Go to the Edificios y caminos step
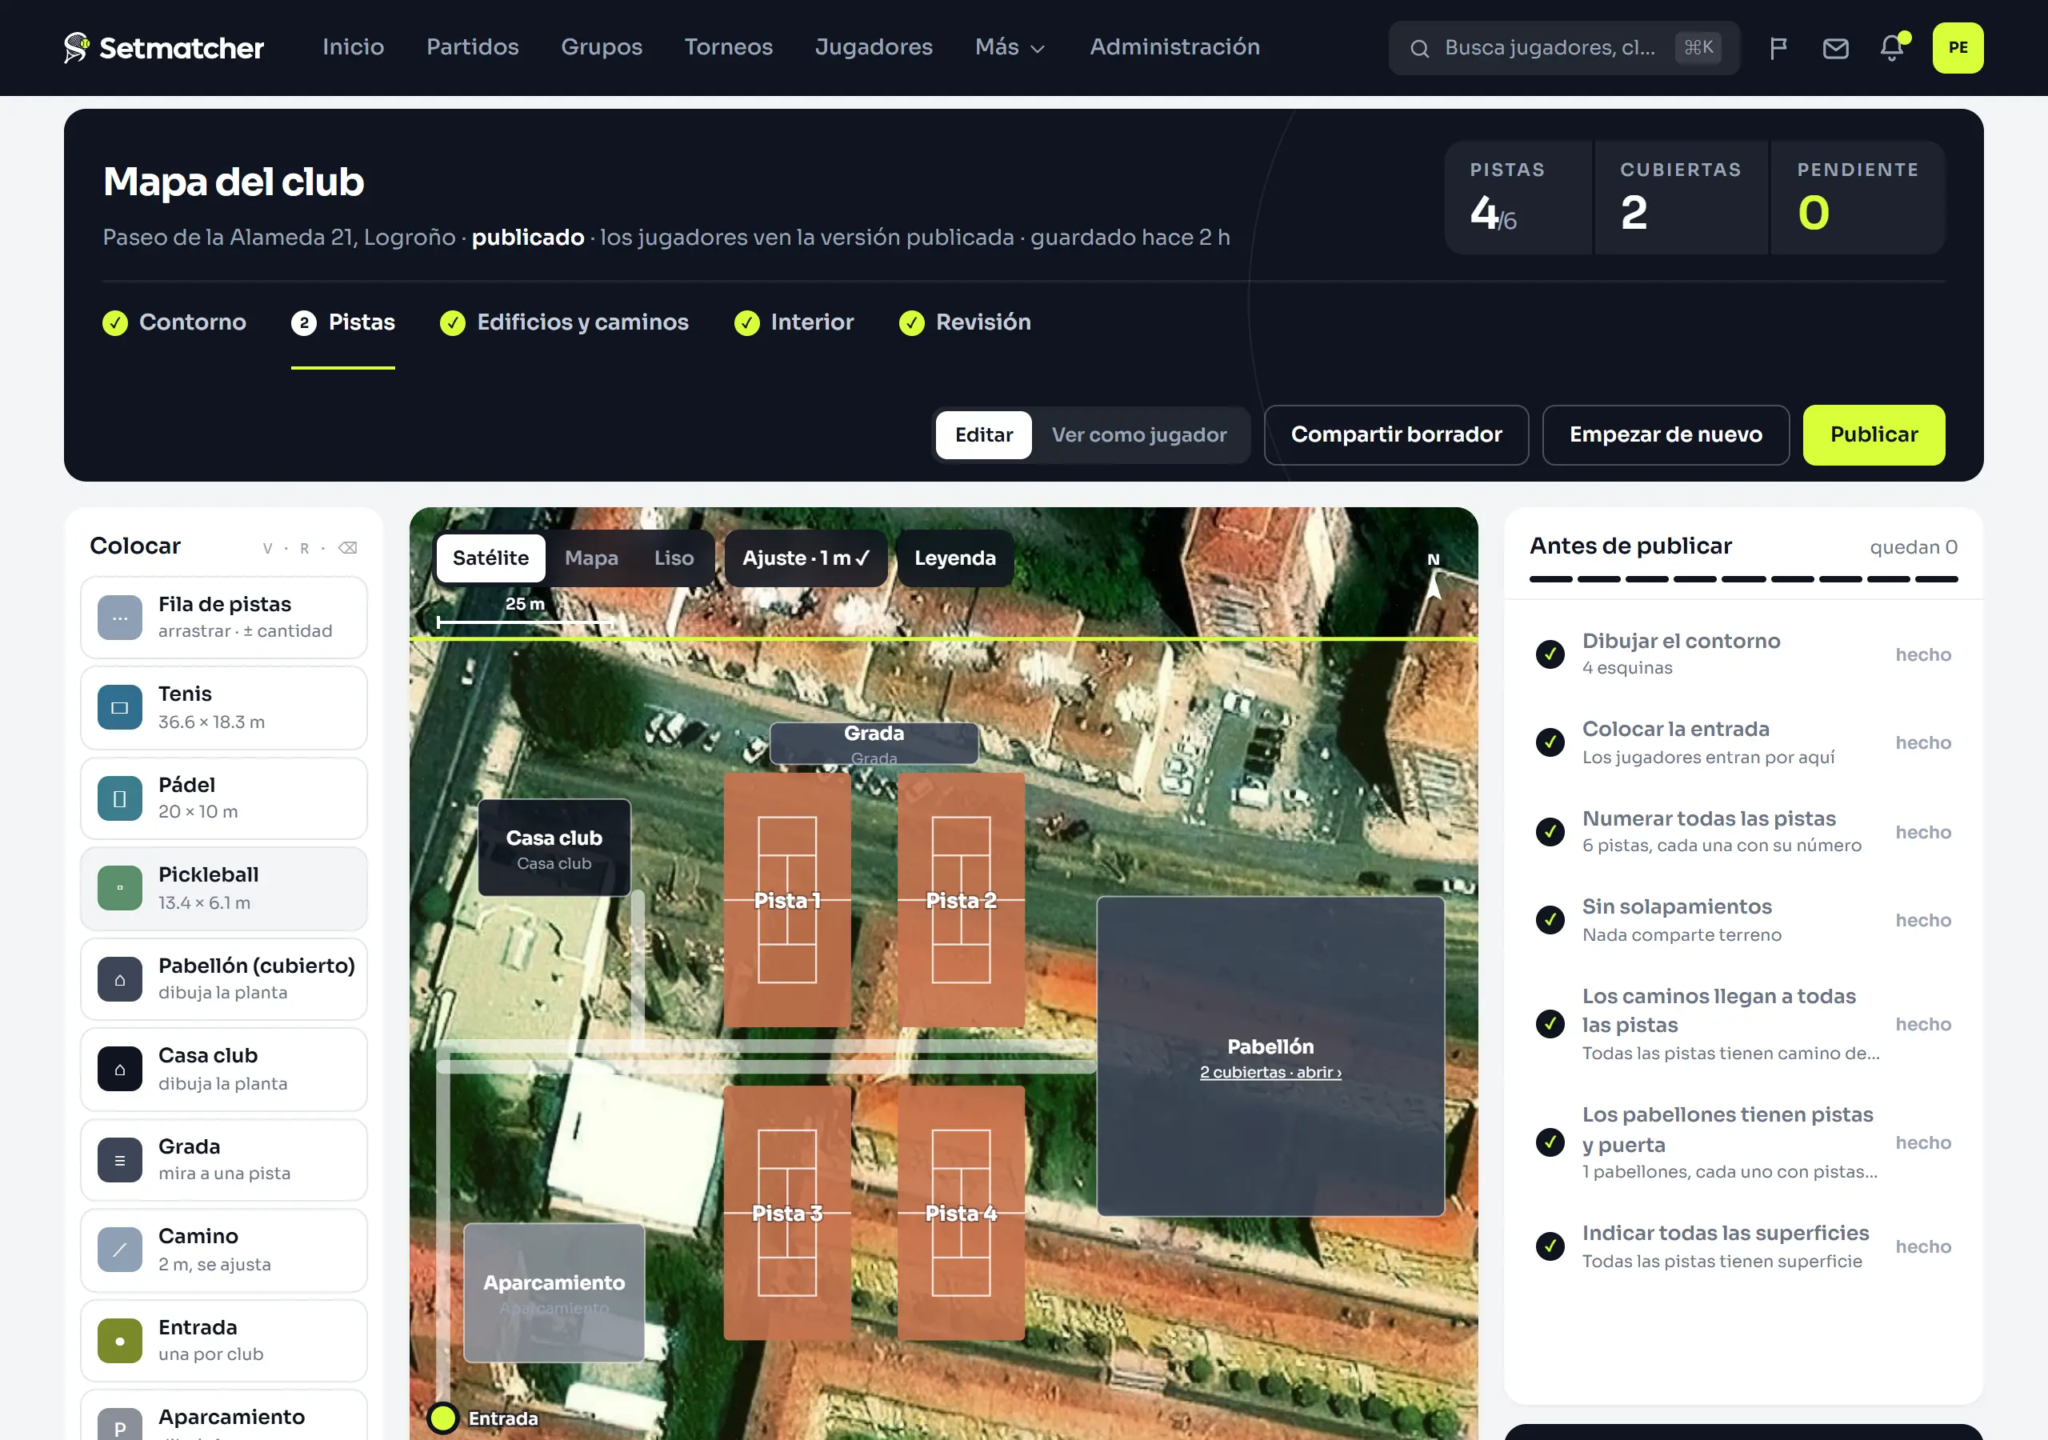The width and height of the screenshot is (2048, 1440). (x=564, y=322)
